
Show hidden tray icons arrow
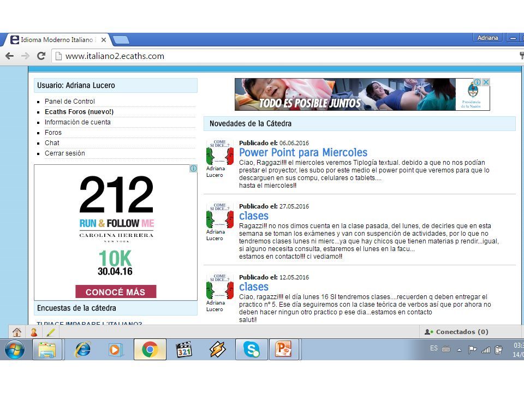(459, 350)
